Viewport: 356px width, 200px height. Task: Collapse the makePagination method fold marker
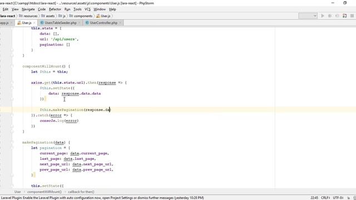click(12, 142)
